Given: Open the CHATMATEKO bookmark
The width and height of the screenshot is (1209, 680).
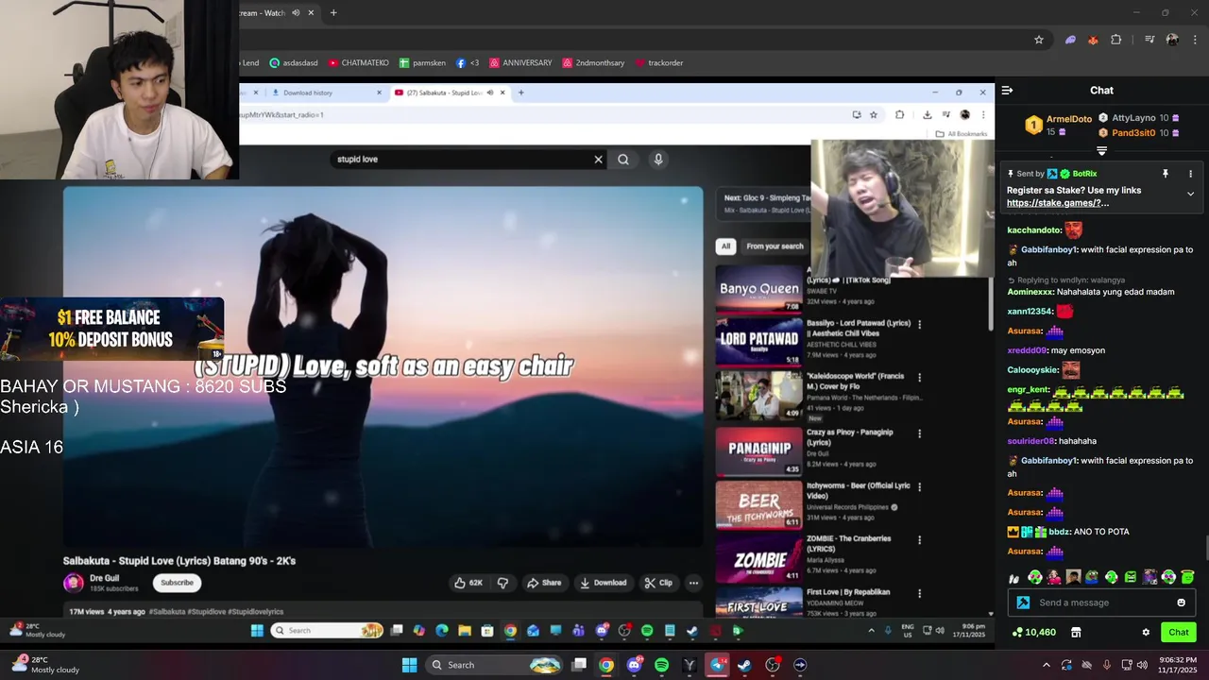Looking at the screenshot, I should tap(358, 63).
